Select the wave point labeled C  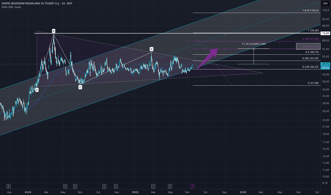(80, 87)
